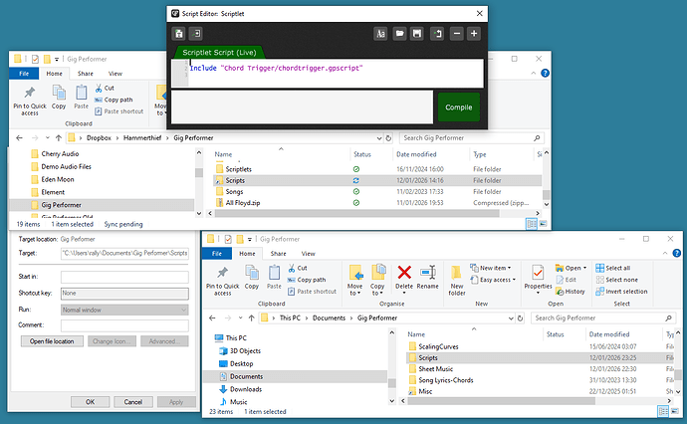Click the red Delete icon in Documents window
Image resolution: width=687 pixels, height=424 pixels.
(x=405, y=276)
